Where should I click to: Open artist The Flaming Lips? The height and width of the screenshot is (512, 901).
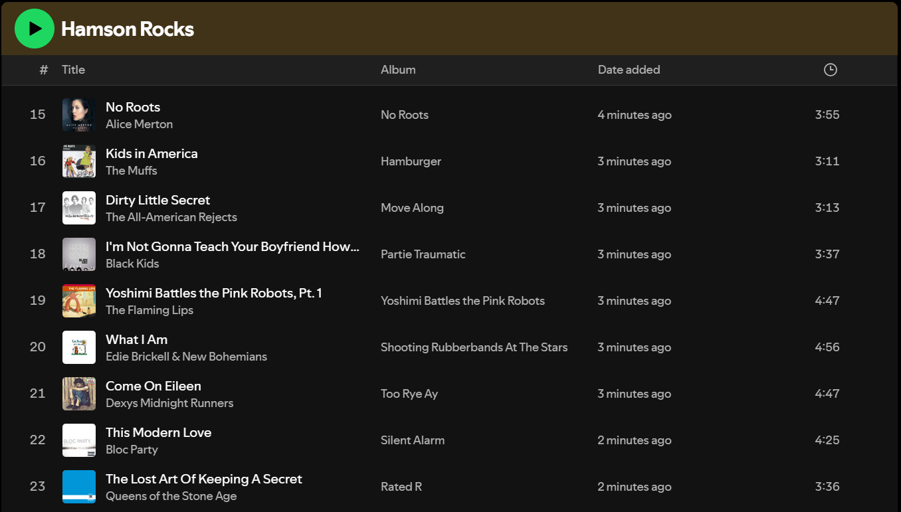(x=150, y=310)
